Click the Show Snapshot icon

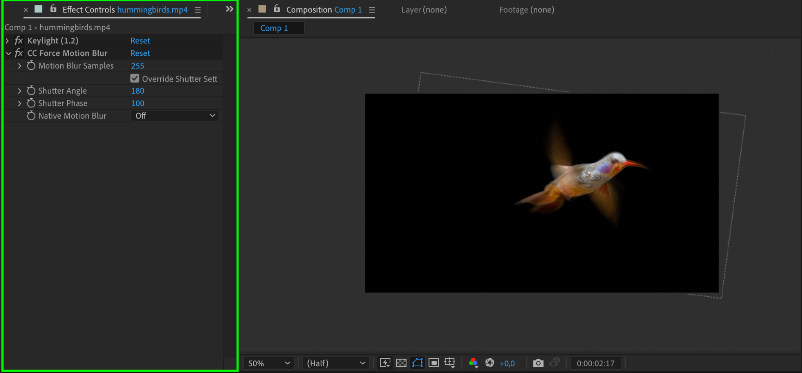(555, 362)
